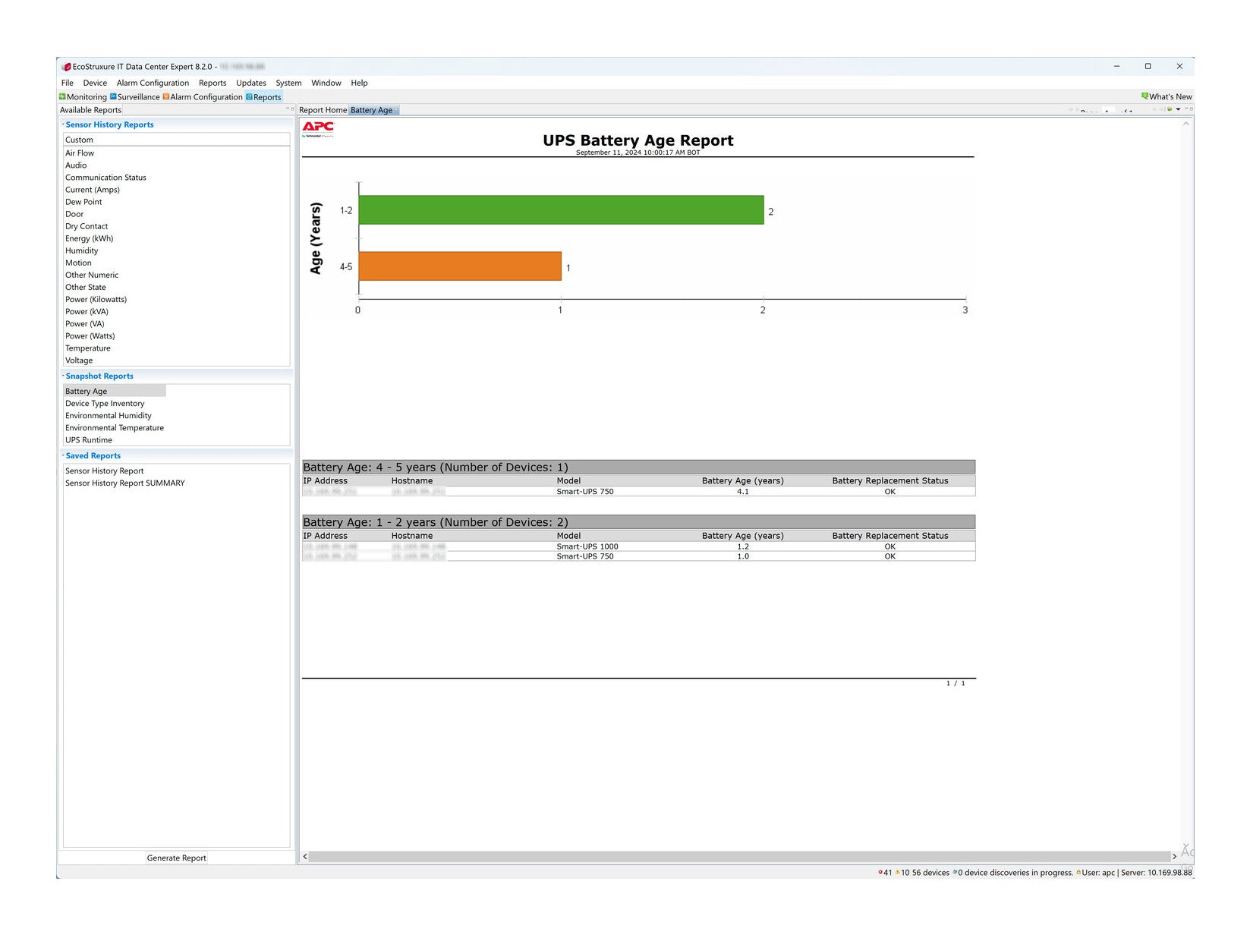Click the device discoveries status icon

point(955,872)
